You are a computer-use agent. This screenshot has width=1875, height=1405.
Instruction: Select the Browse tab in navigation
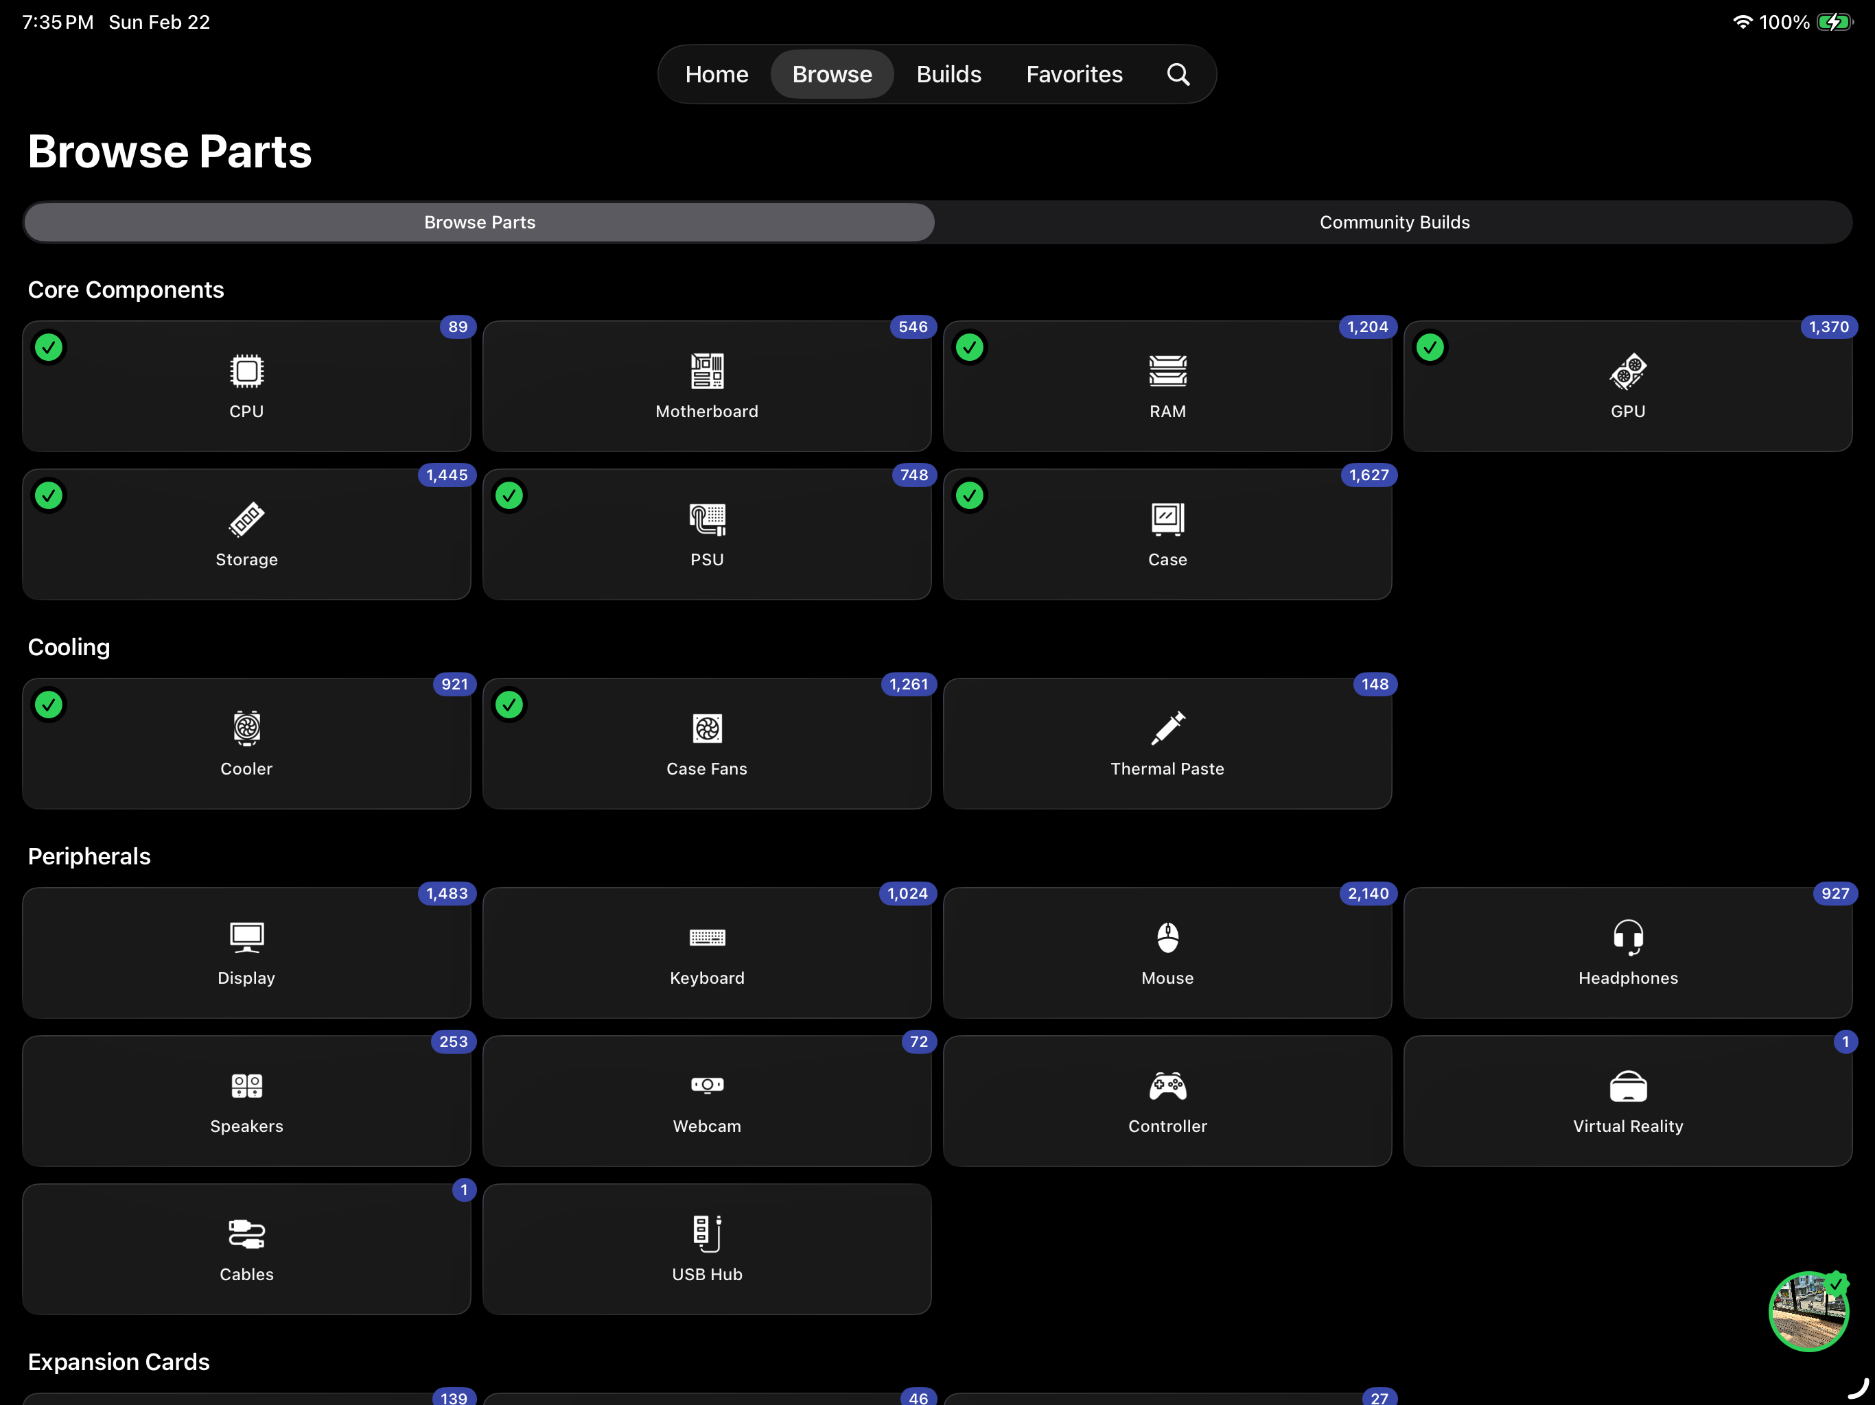[x=832, y=75]
